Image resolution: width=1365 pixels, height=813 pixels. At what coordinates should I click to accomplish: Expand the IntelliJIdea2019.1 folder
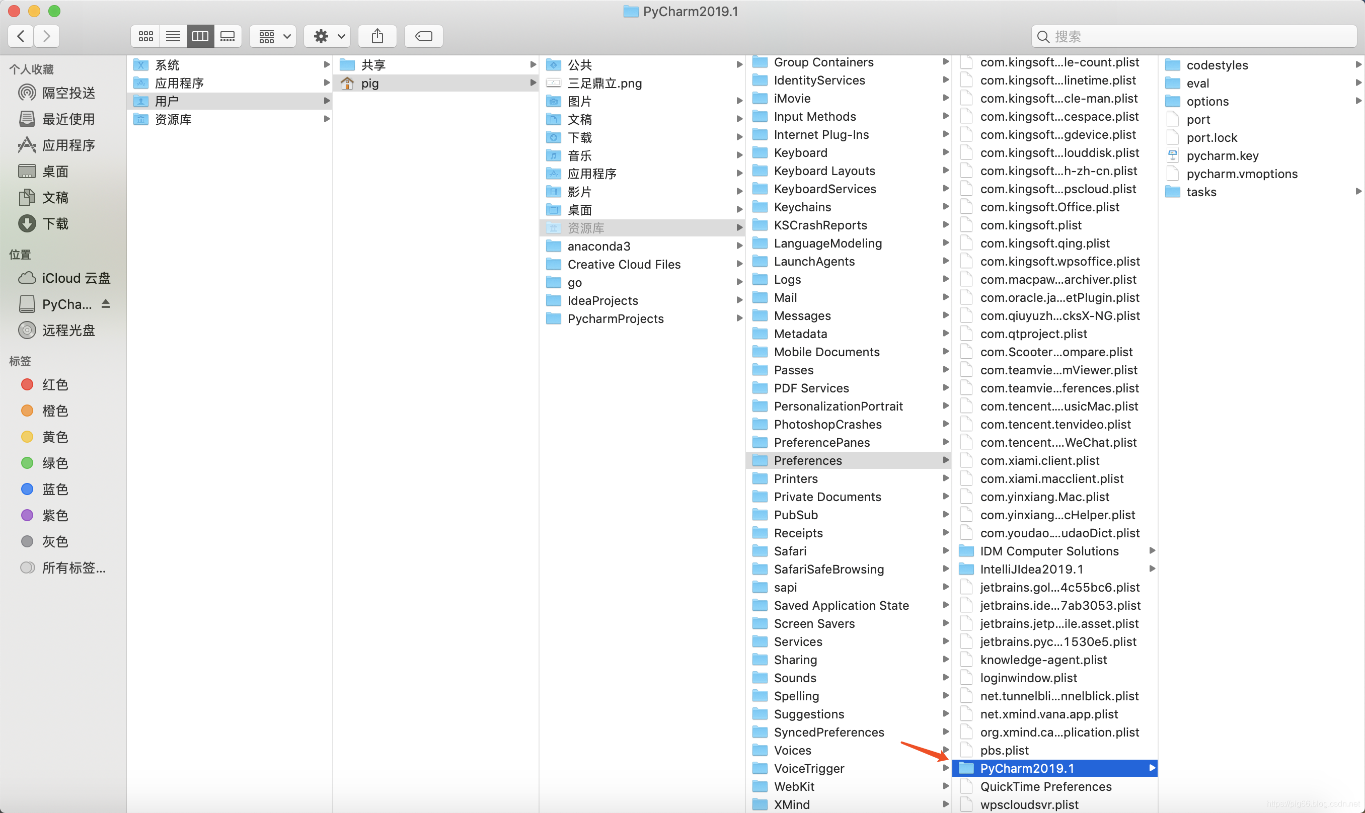(x=1150, y=569)
